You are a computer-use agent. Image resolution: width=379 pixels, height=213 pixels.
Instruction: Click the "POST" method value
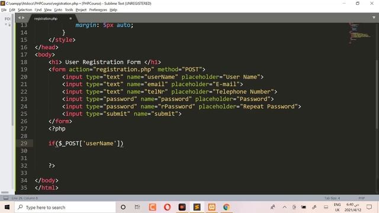coord(192,70)
